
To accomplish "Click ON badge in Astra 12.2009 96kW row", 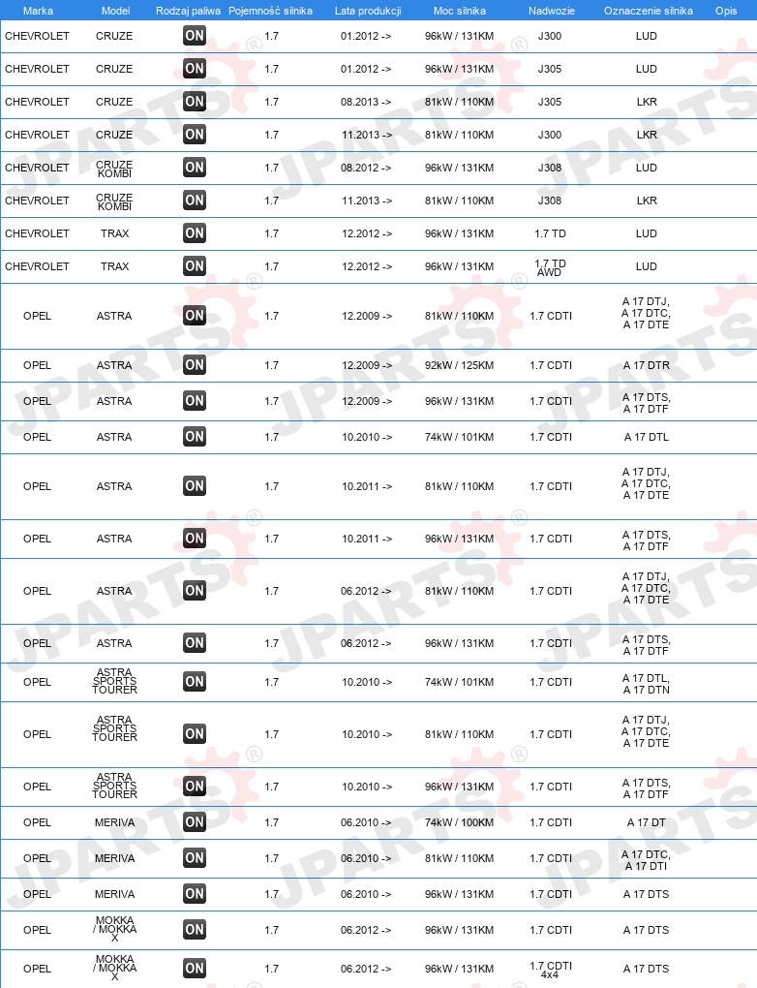I will coord(195,401).
